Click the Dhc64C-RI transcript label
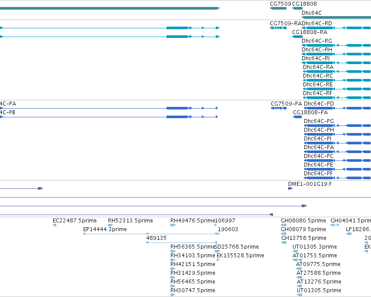This screenshot has width=371, height=297. [316, 58]
